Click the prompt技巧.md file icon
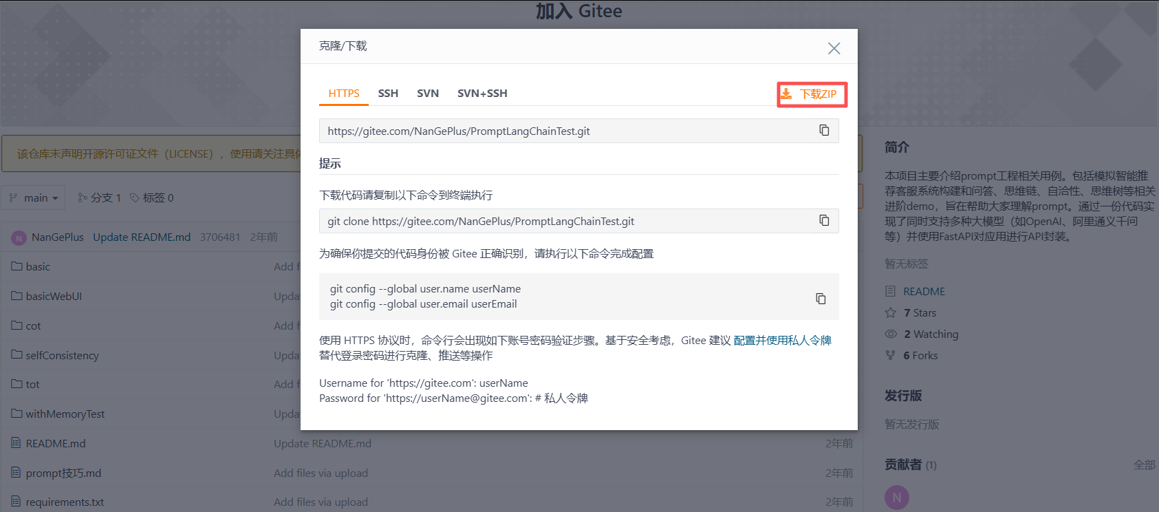Screen dimensions: 1159x512 (17, 473)
